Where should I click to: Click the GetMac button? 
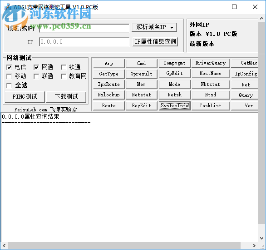[245, 63]
